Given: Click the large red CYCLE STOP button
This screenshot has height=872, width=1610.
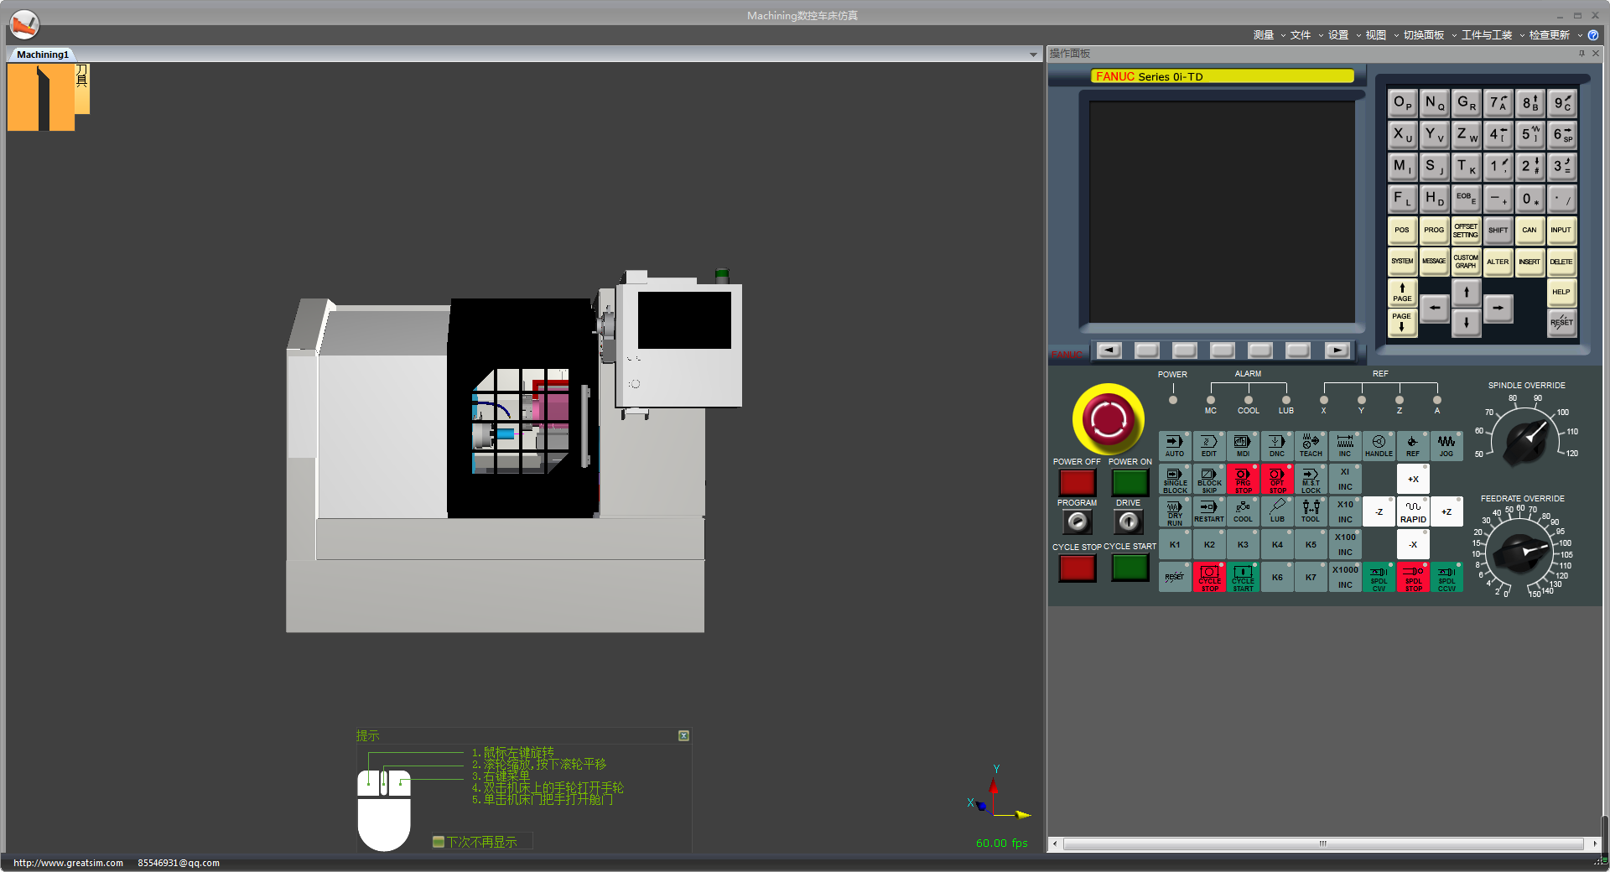Looking at the screenshot, I should coord(1078,568).
